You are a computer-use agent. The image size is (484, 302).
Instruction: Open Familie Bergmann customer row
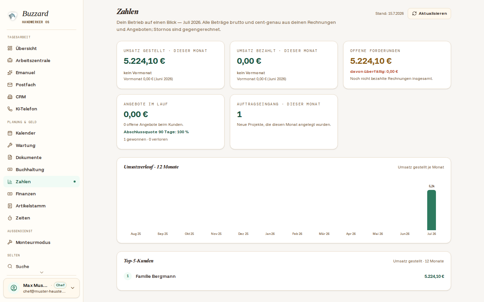(x=284, y=276)
